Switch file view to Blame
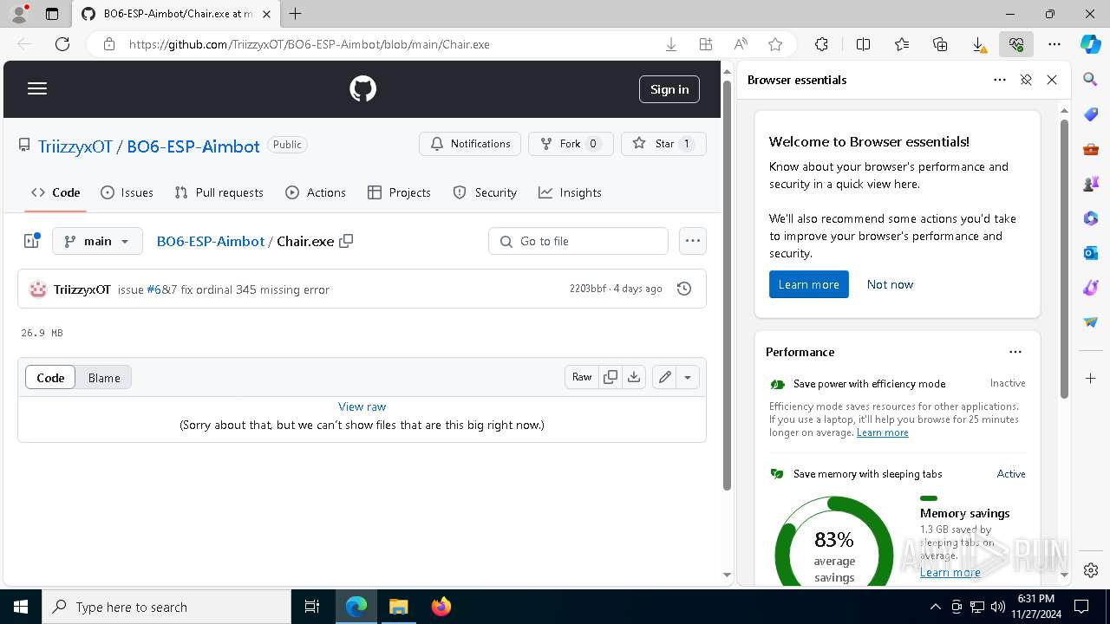 tap(104, 377)
